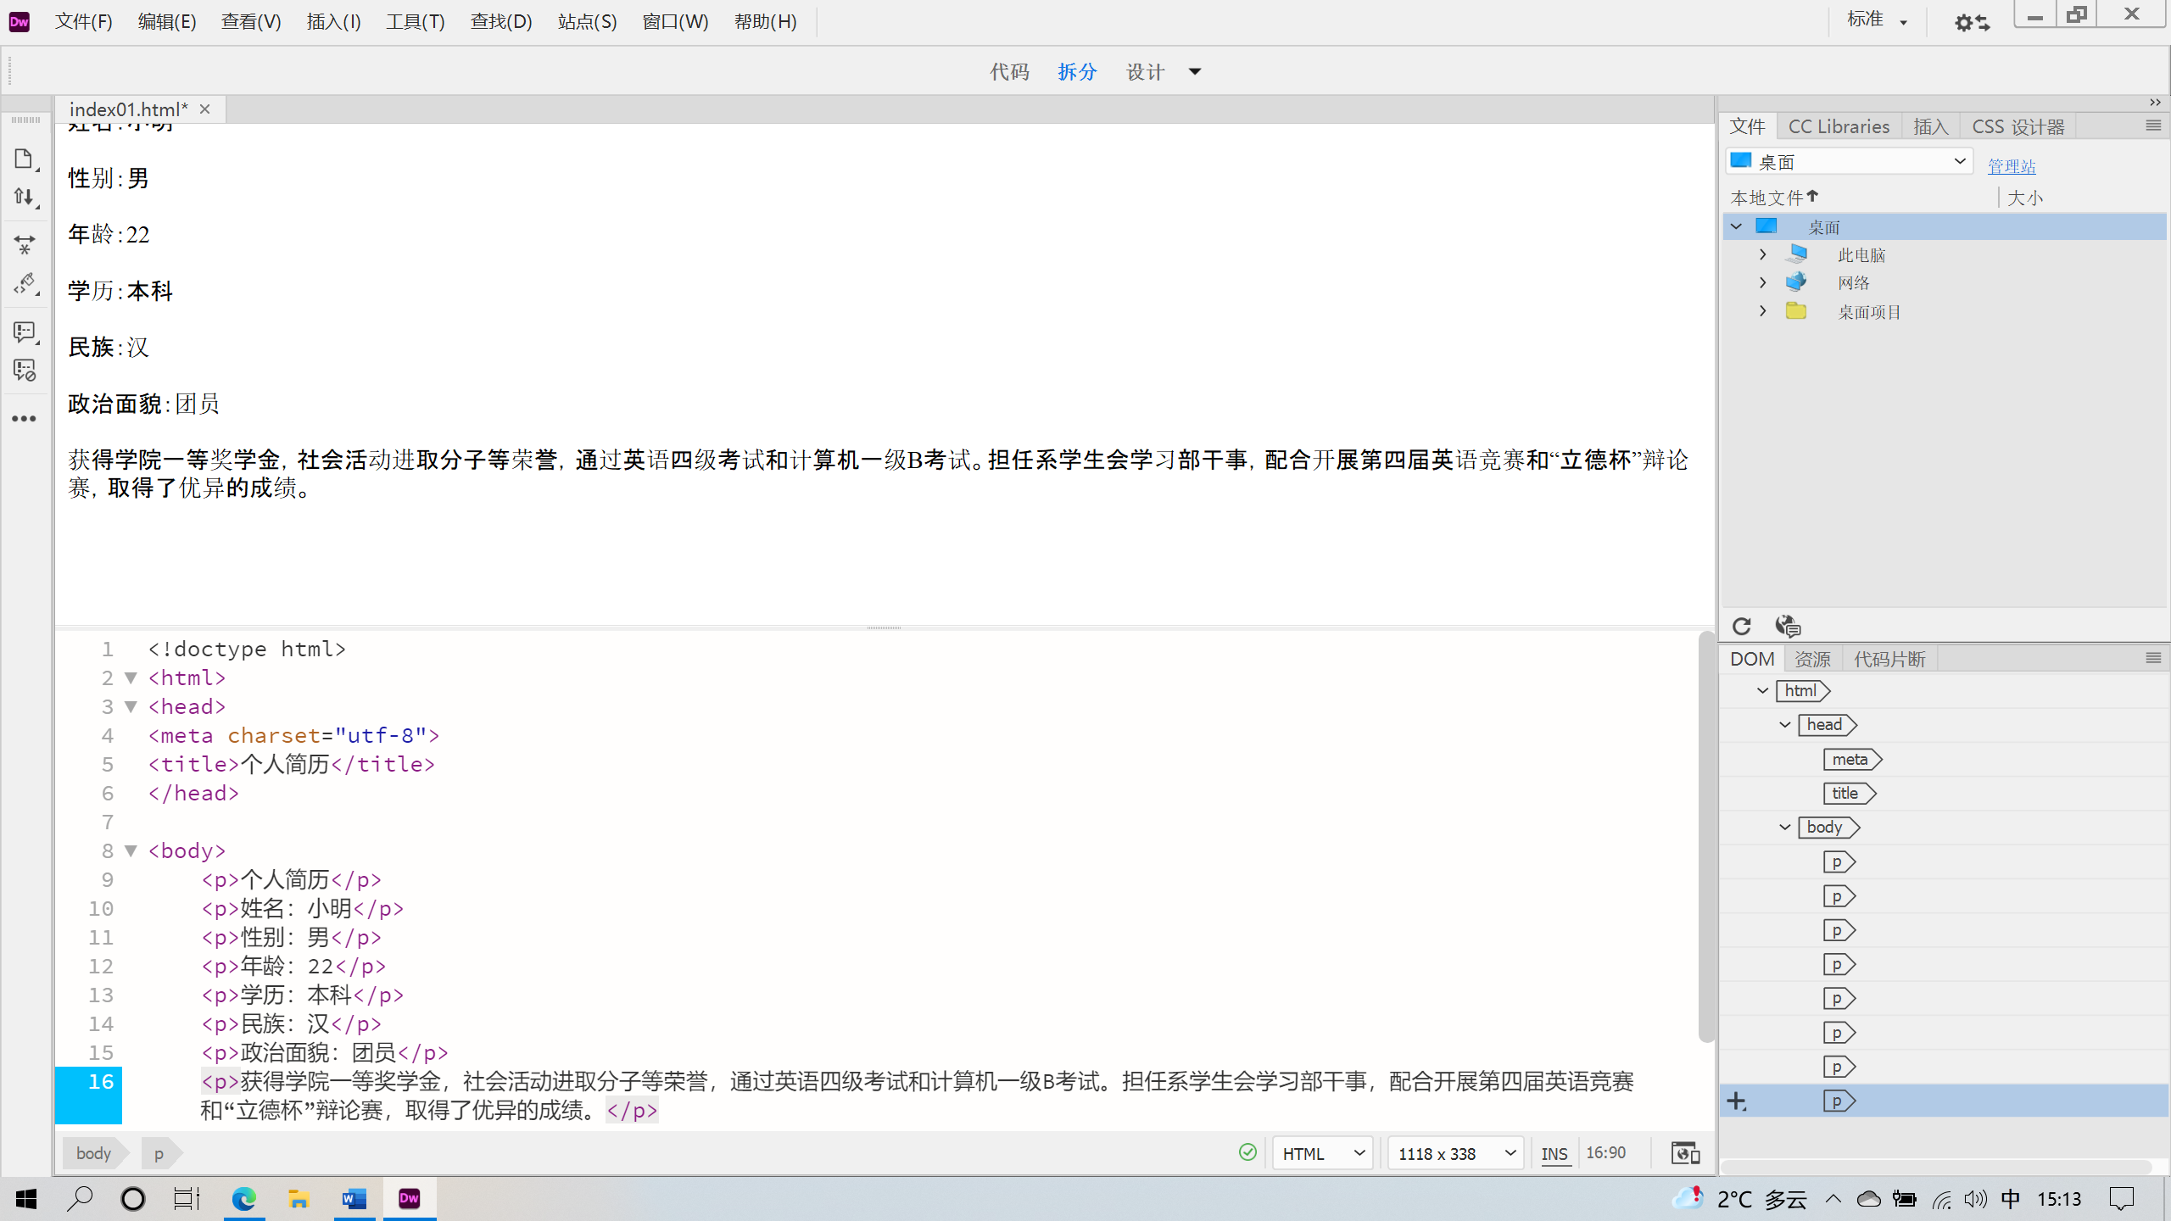
Task: Refresh the Files panel
Action: pos(1742,626)
